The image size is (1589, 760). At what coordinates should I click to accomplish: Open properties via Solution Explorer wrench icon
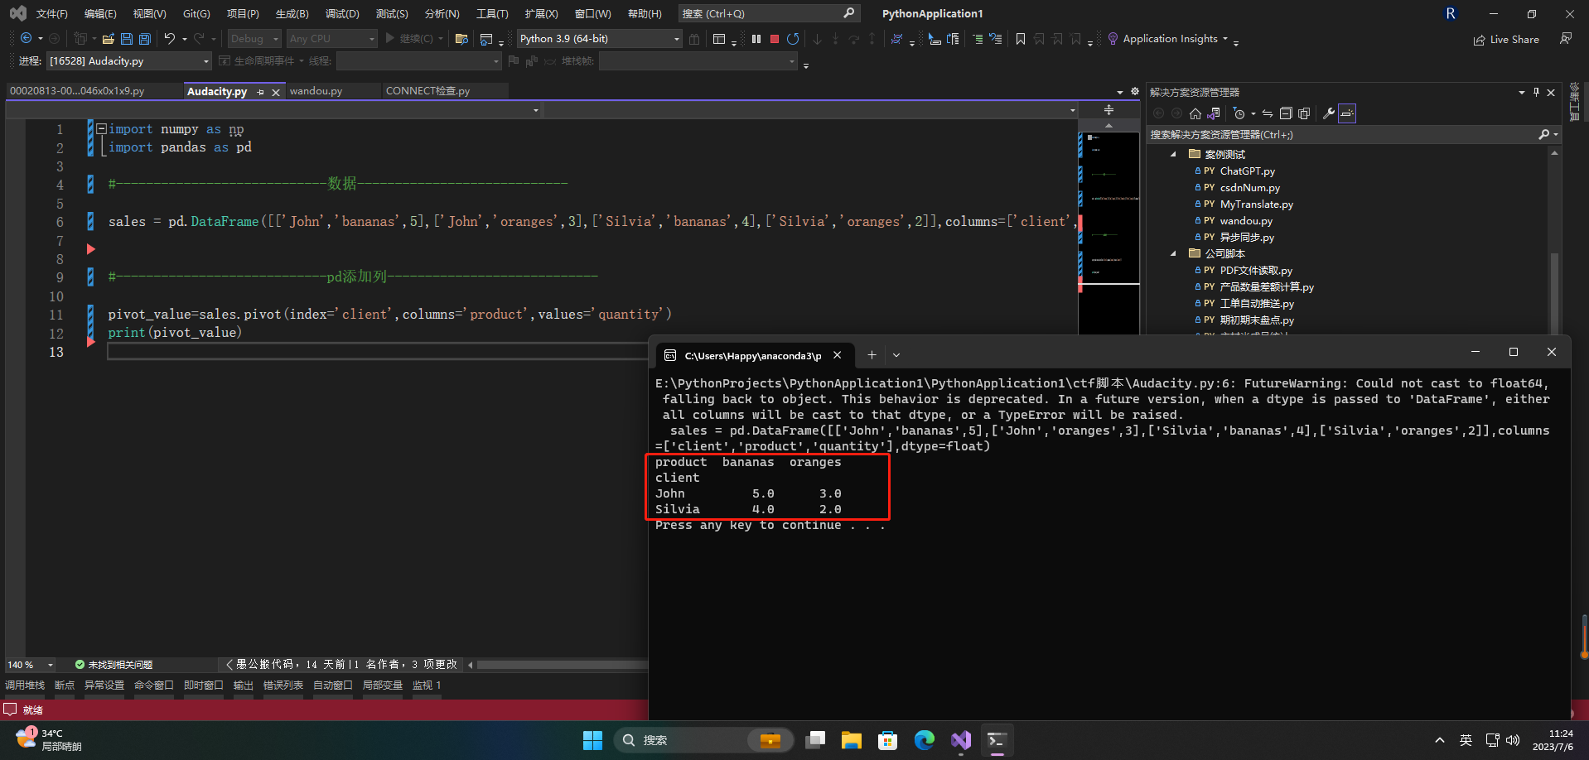click(1328, 113)
